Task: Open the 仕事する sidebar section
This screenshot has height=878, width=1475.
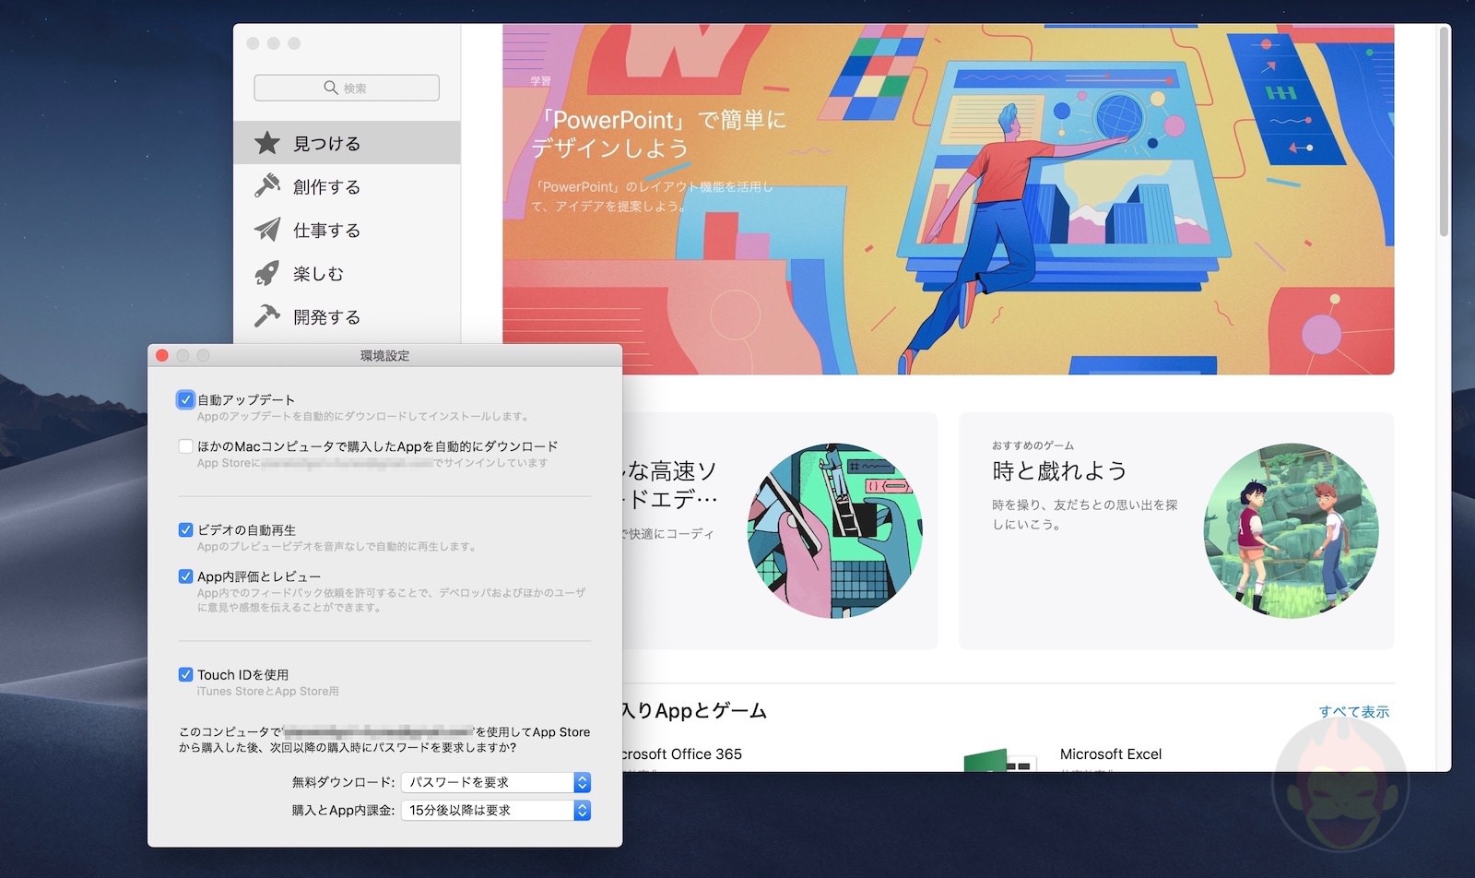Action: [347, 230]
